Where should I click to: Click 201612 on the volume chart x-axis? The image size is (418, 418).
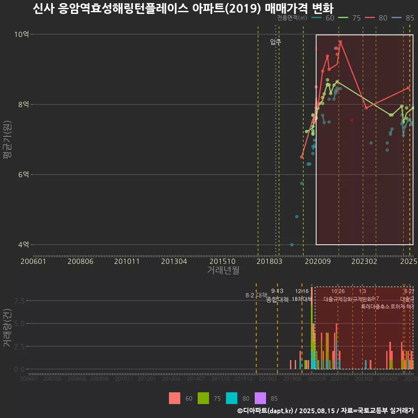(x=243, y=378)
